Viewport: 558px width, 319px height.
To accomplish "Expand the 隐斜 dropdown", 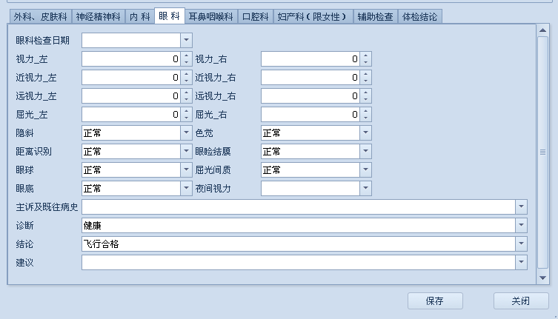I will click(186, 132).
